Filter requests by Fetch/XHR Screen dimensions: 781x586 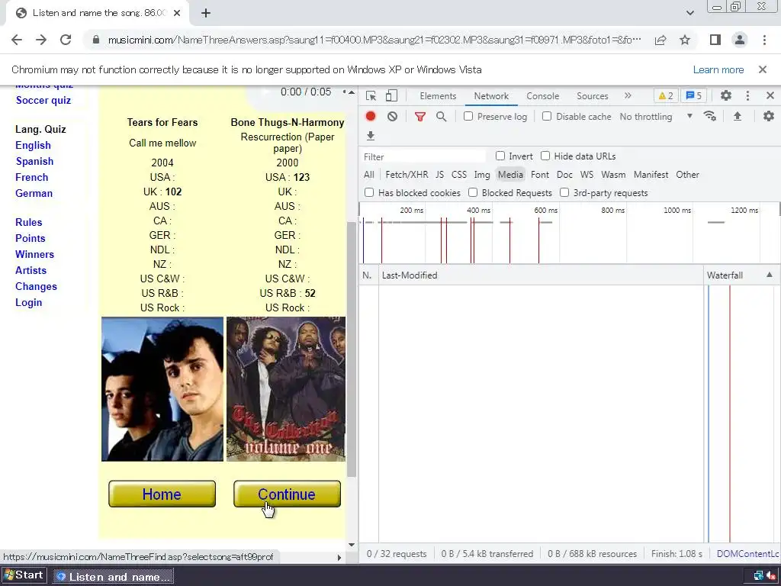407,175
